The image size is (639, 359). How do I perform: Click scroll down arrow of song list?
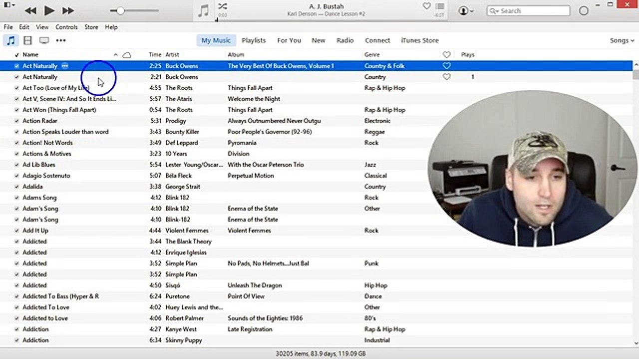click(x=636, y=343)
